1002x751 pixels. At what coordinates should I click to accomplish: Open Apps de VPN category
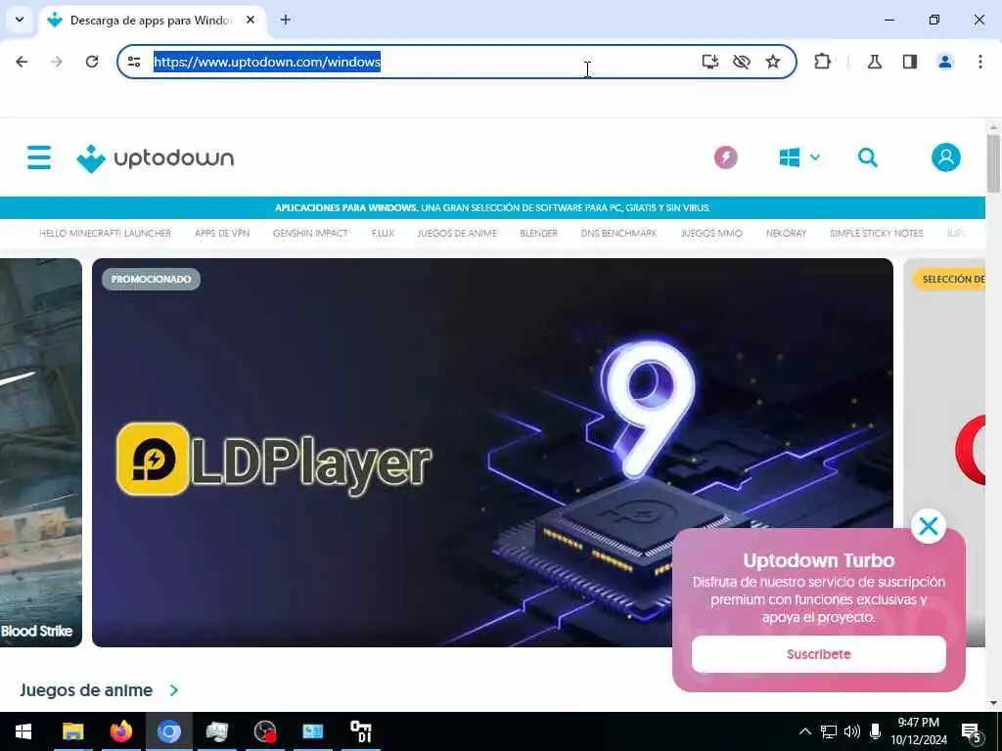[x=222, y=233]
